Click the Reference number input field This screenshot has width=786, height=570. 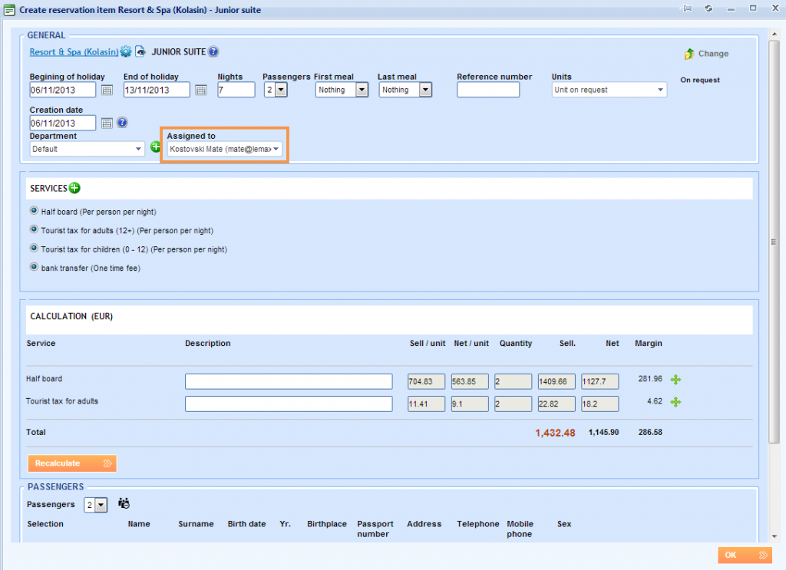coord(487,90)
